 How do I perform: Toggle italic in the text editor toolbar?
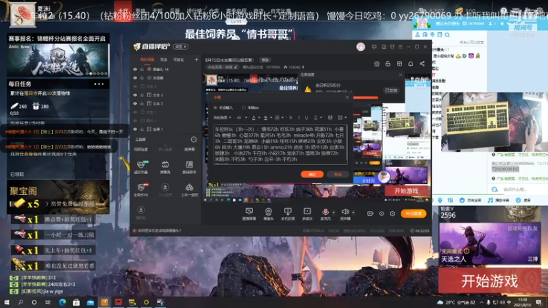pyautogui.click(x=299, y=118)
